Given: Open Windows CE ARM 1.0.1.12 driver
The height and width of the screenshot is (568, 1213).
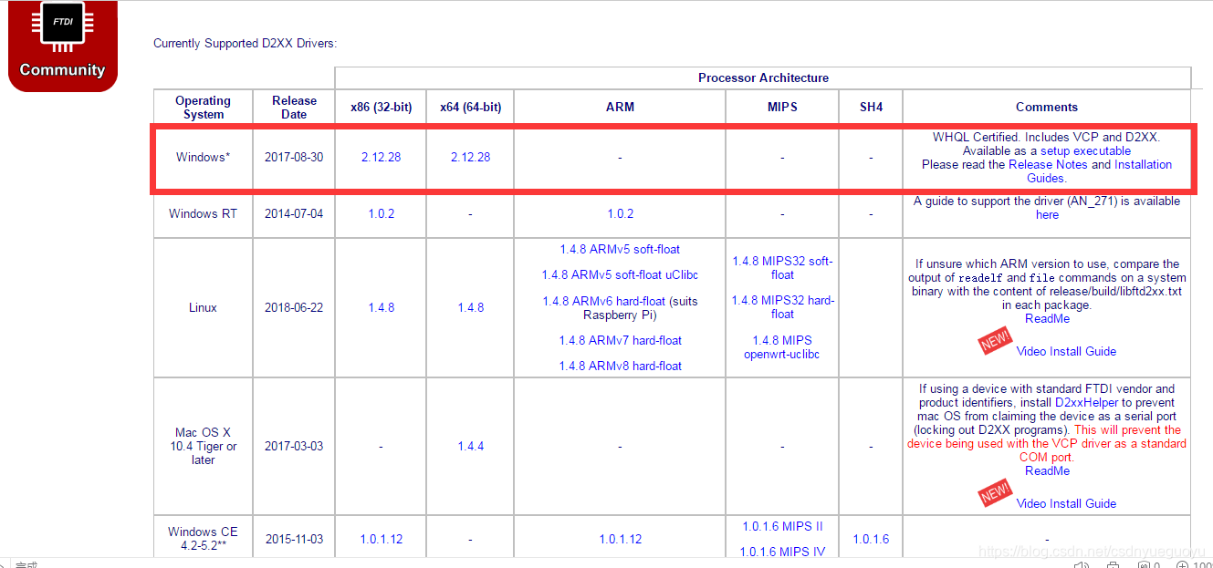Looking at the screenshot, I should pyautogui.click(x=620, y=539).
